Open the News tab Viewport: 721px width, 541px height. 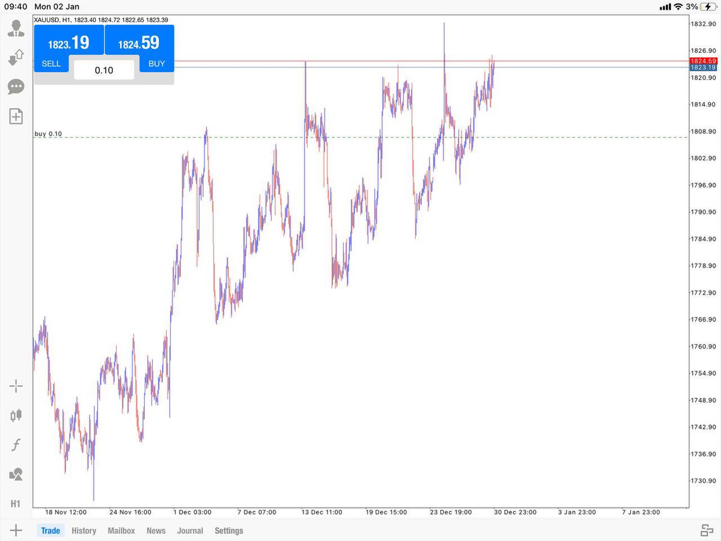tap(156, 531)
